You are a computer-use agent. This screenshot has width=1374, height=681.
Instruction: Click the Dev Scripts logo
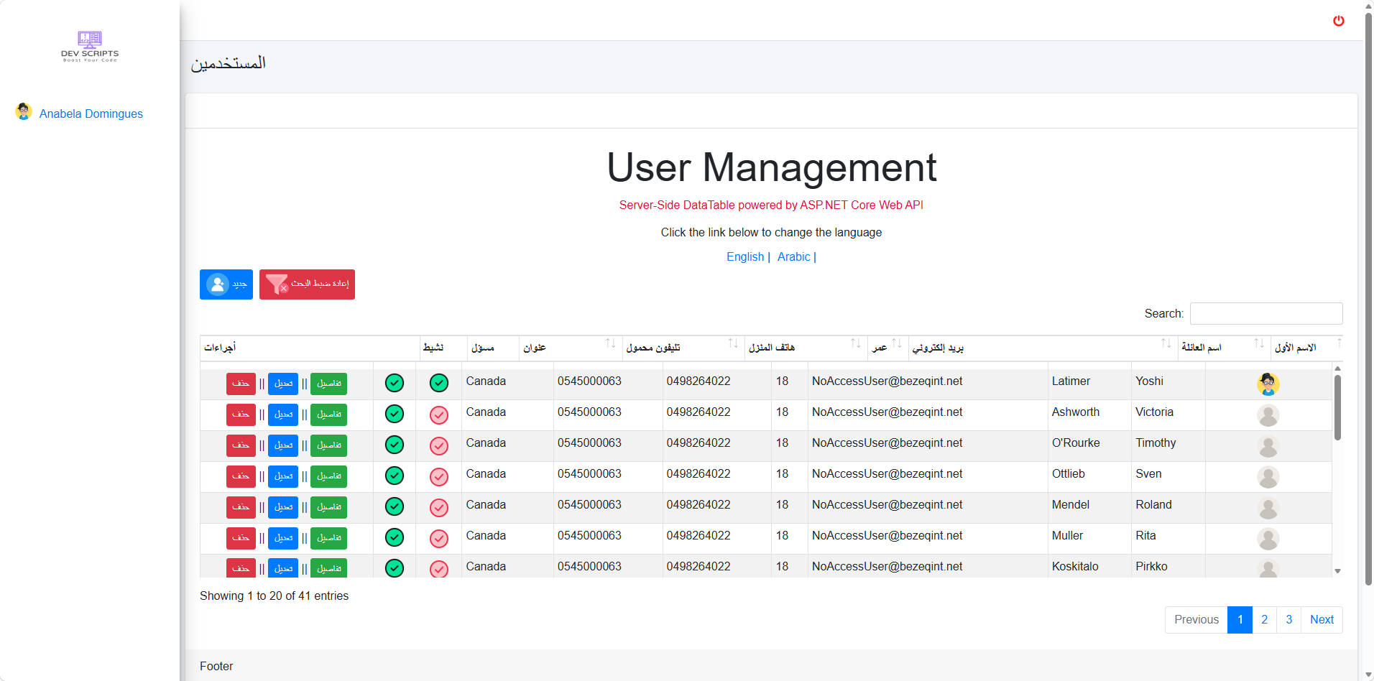pos(90,47)
